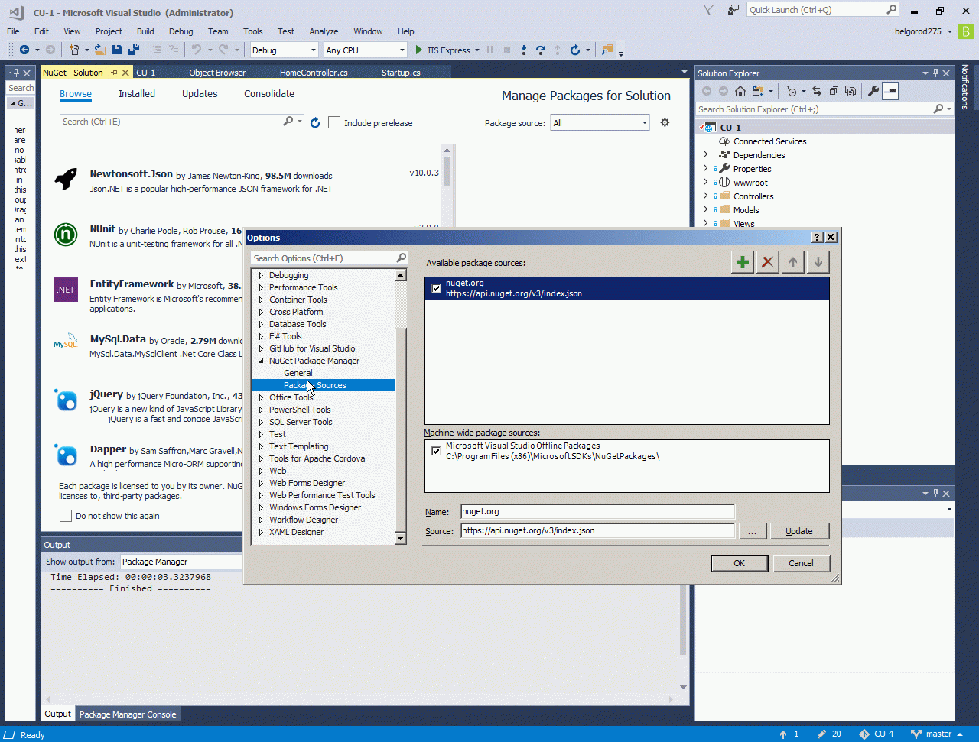Move the package source down with the arrow icon

[x=818, y=262]
